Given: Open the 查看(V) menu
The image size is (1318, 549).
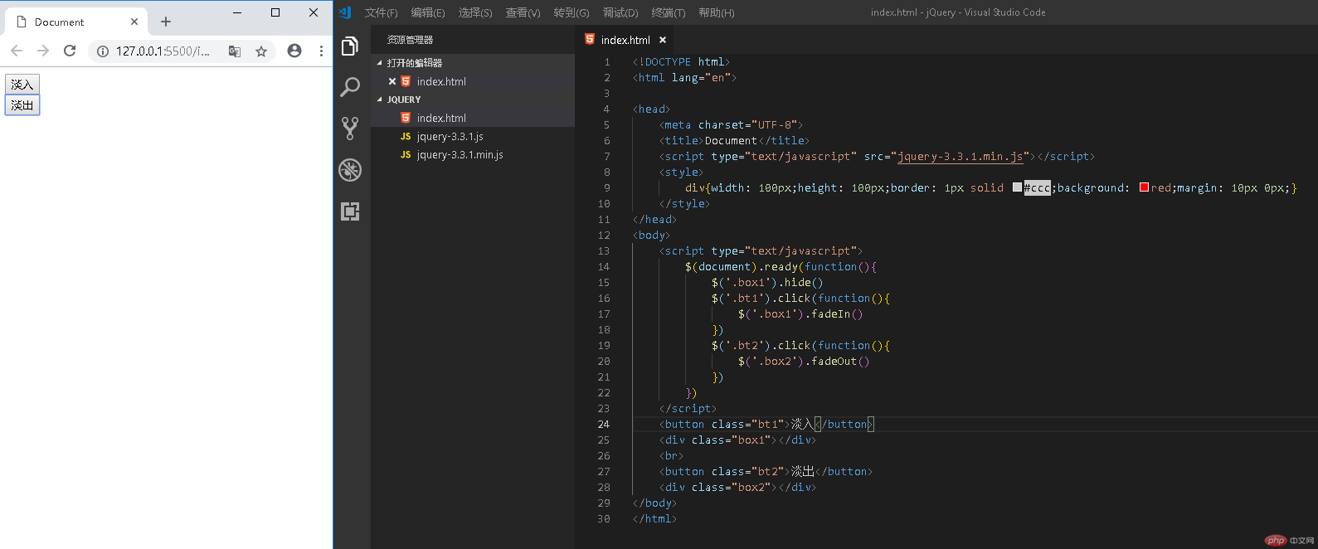Looking at the screenshot, I should (523, 12).
